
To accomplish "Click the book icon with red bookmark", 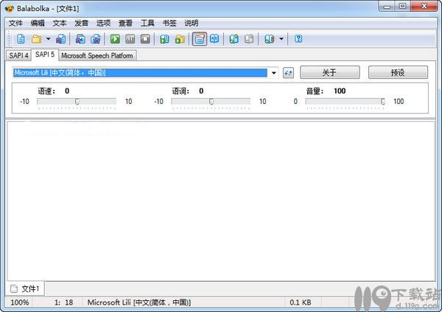I will (x=270, y=39).
